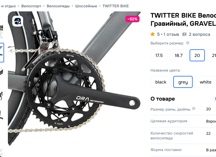Select frame size 18.7
The height and width of the screenshot is (157, 216).
pos(178,55)
